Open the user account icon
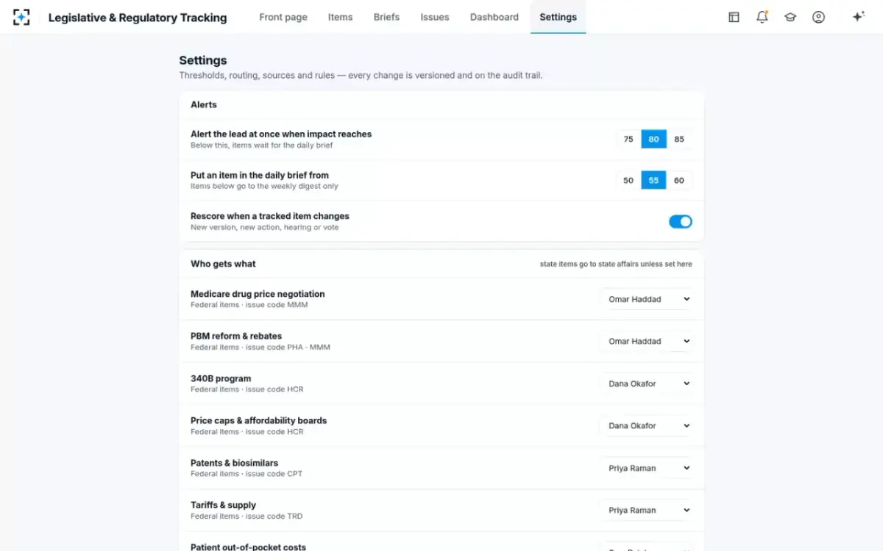The height and width of the screenshot is (551, 883). click(818, 17)
